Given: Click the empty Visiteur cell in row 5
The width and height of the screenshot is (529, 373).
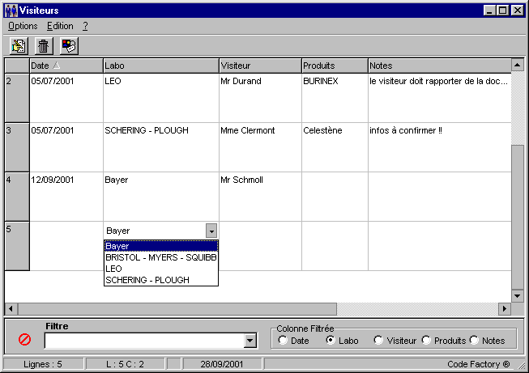Looking at the screenshot, I should coord(260,246).
